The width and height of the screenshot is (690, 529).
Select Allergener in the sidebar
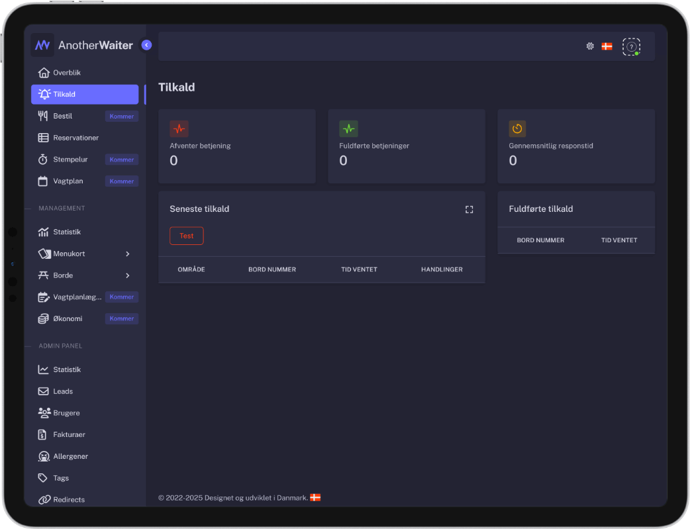(70, 457)
